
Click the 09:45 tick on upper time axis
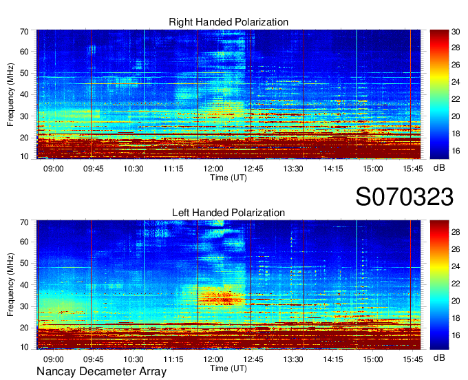pyautogui.click(x=94, y=169)
